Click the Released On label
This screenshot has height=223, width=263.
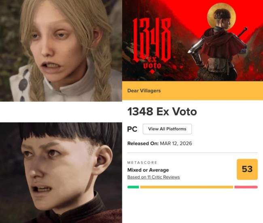coord(143,143)
